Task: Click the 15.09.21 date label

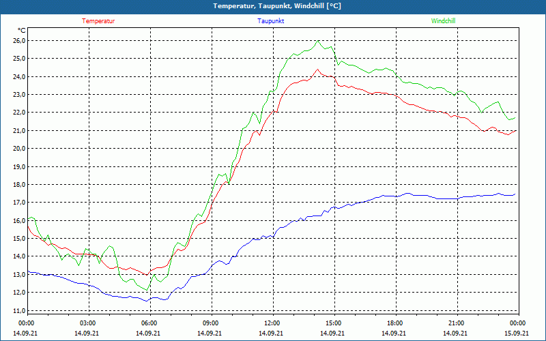Action: point(517,333)
